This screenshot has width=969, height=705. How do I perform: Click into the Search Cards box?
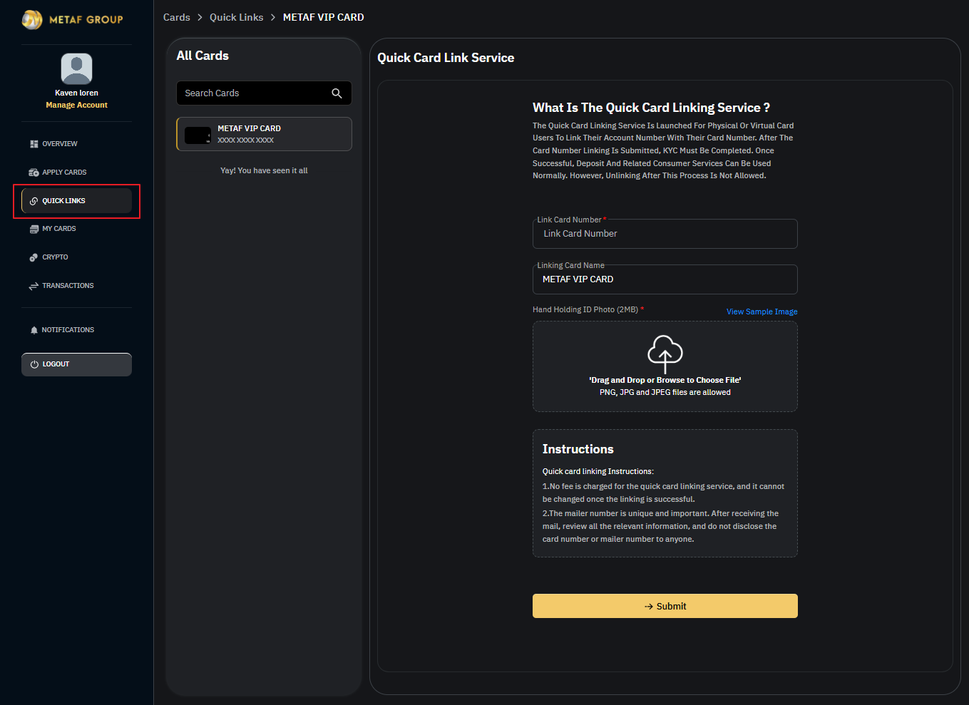pyautogui.click(x=253, y=93)
